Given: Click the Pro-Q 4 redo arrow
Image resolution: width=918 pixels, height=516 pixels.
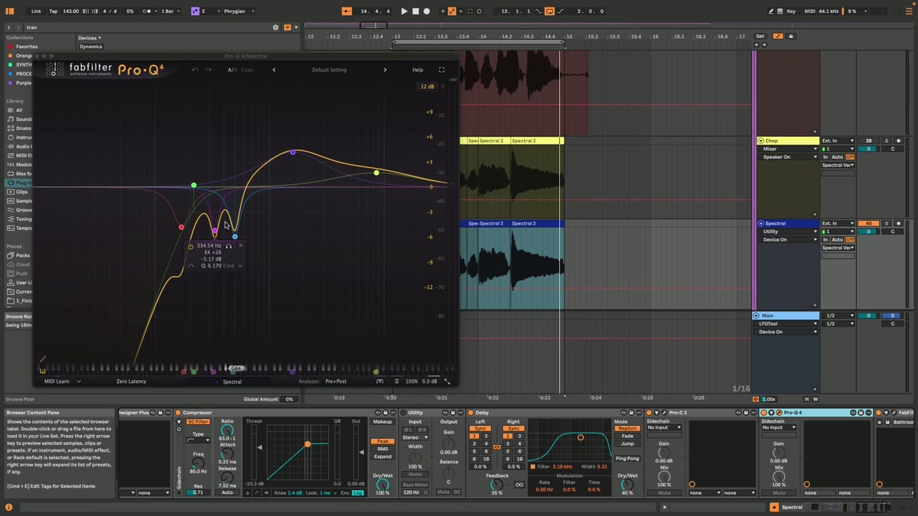Looking at the screenshot, I should coord(208,70).
